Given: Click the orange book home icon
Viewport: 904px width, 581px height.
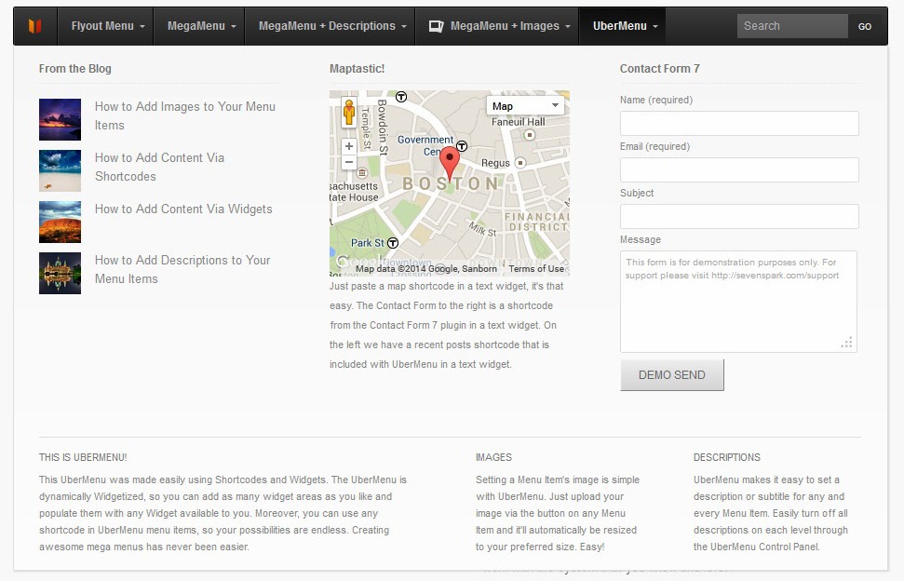Looking at the screenshot, I should coord(34,26).
